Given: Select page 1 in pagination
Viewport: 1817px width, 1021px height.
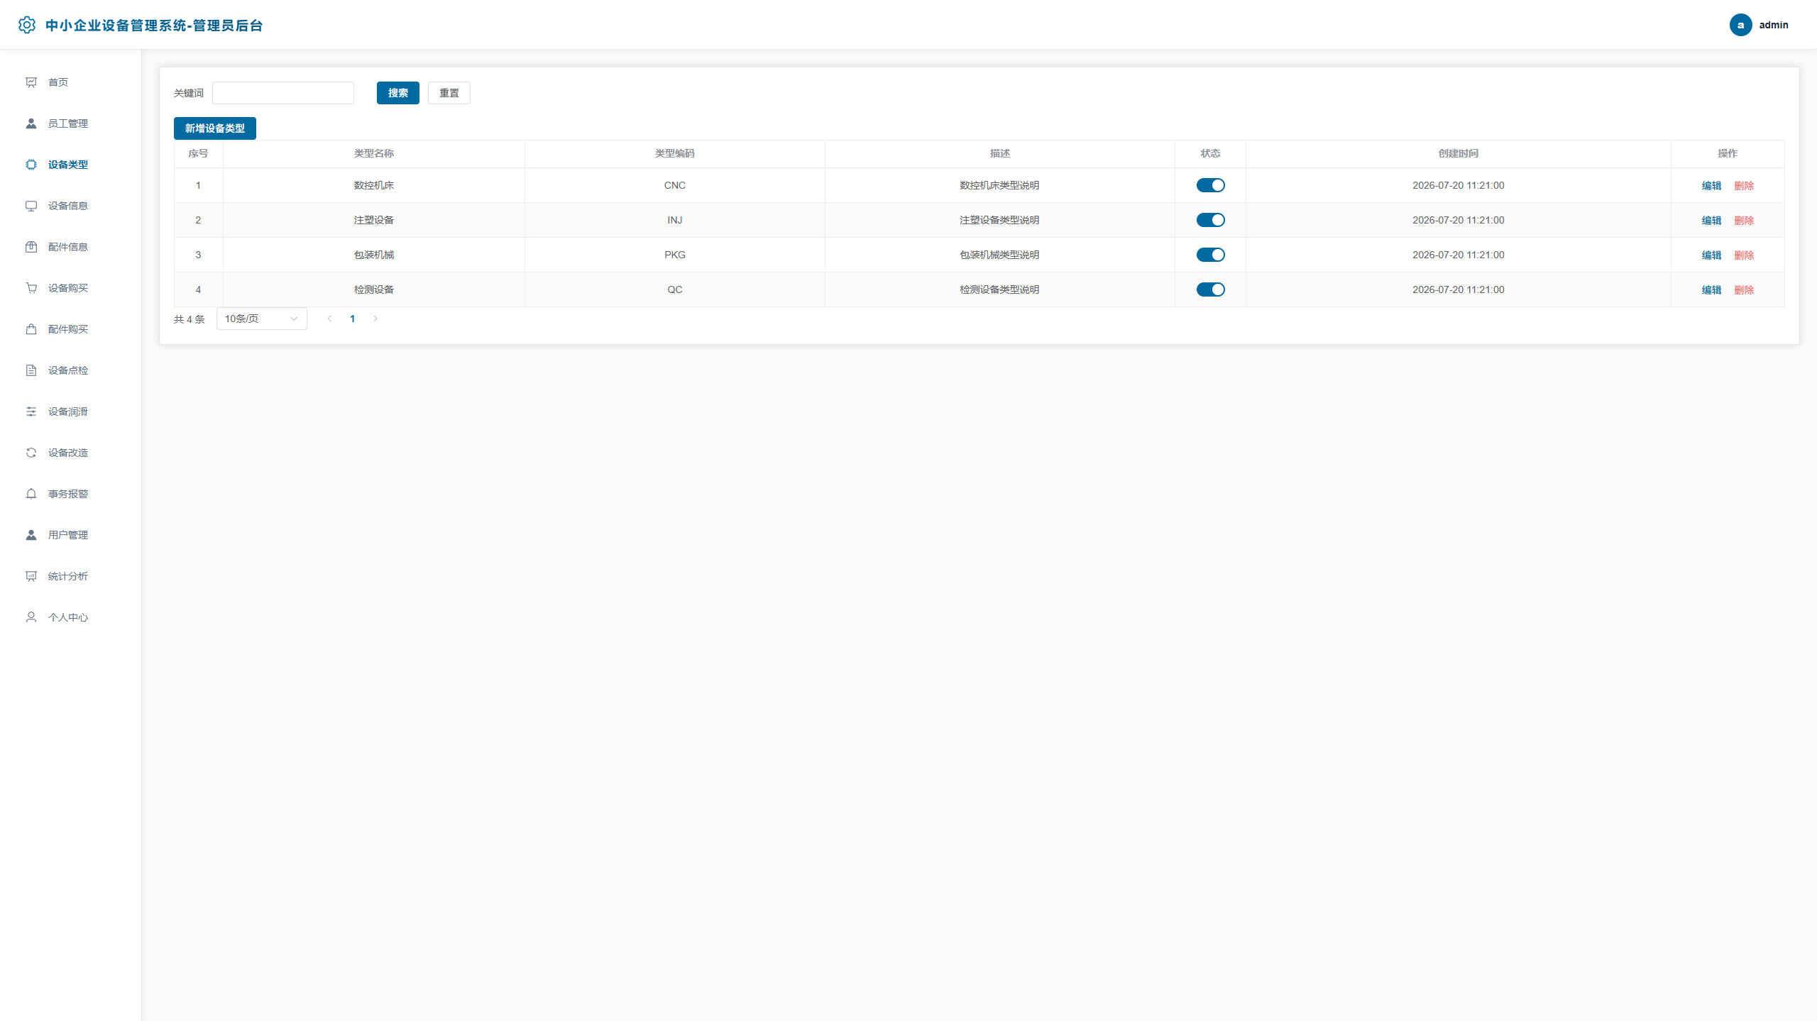Looking at the screenshot, I should (x=353, y=319).
